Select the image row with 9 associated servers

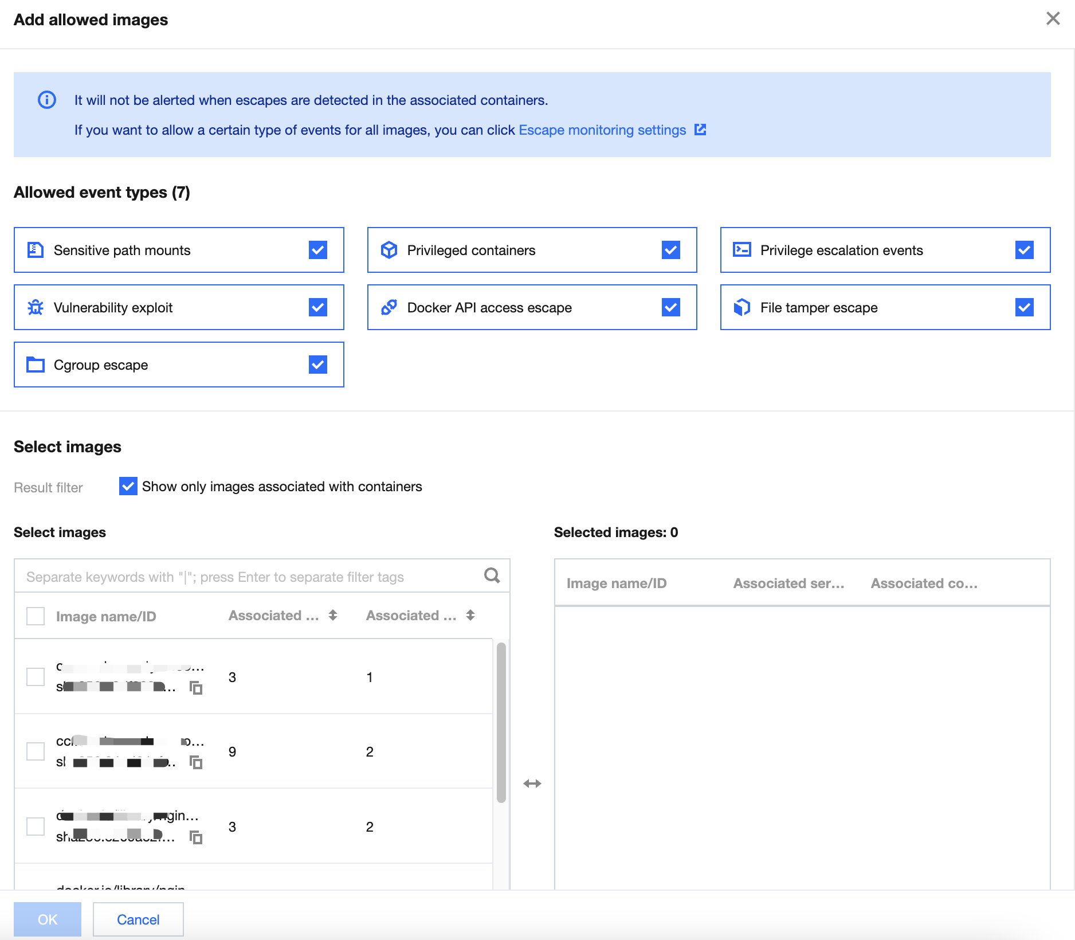tap(36, 751)
